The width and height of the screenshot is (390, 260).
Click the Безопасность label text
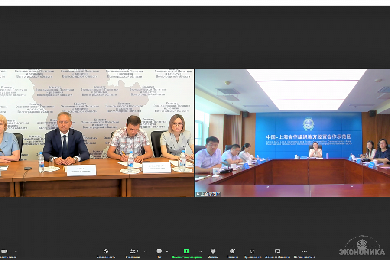[106, 257]
